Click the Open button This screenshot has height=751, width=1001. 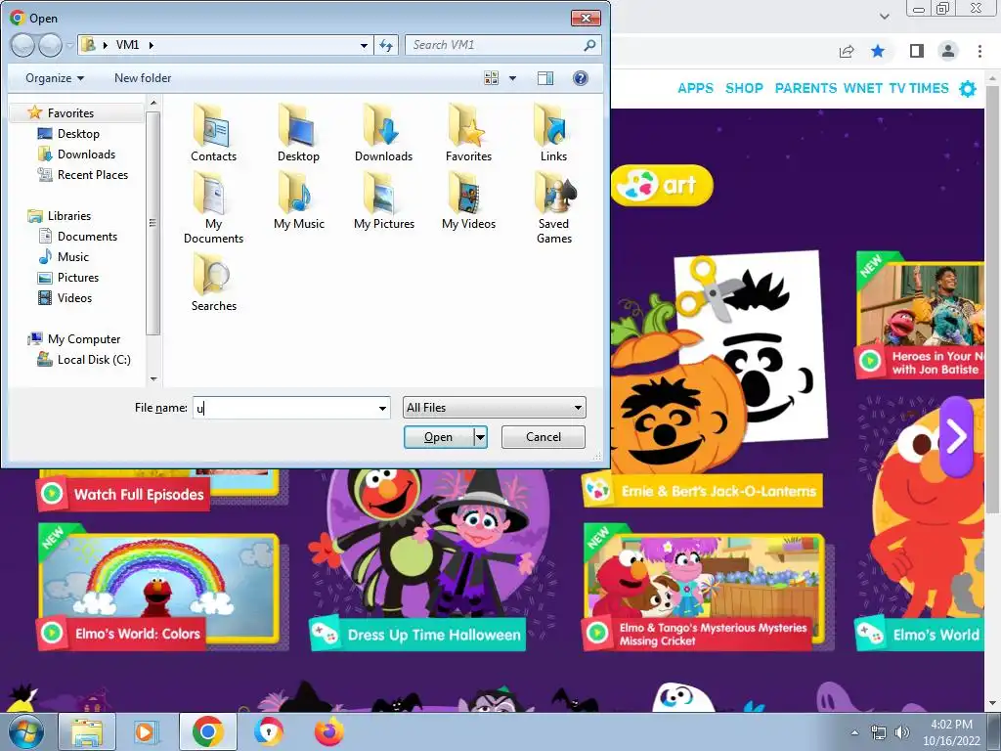[439, 437]
